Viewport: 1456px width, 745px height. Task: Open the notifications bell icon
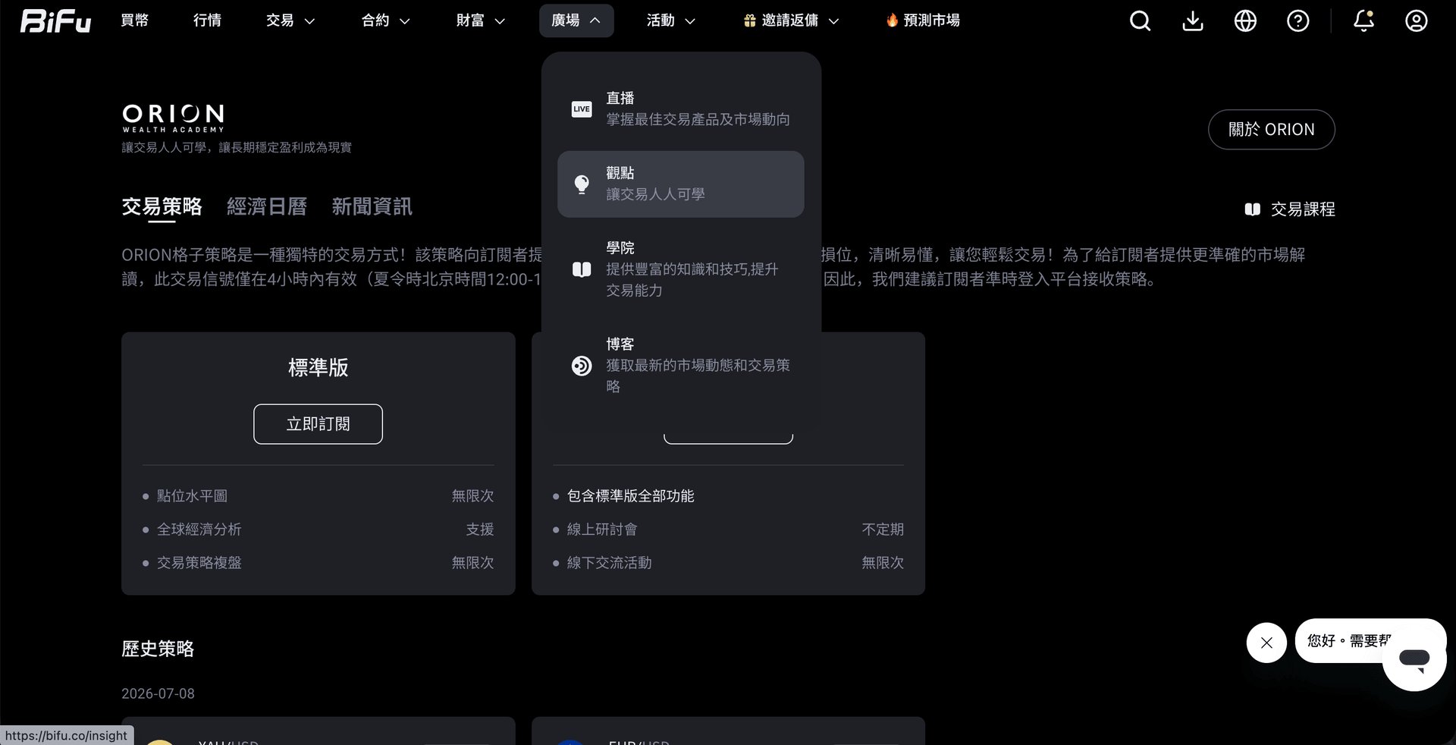1363,20
